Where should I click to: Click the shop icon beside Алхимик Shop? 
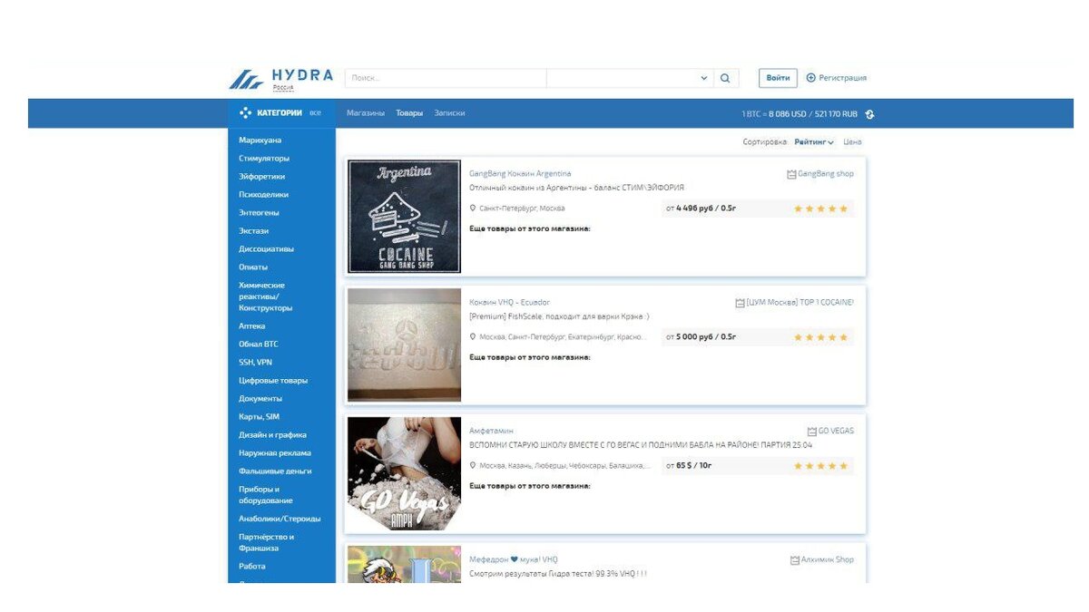795,560
